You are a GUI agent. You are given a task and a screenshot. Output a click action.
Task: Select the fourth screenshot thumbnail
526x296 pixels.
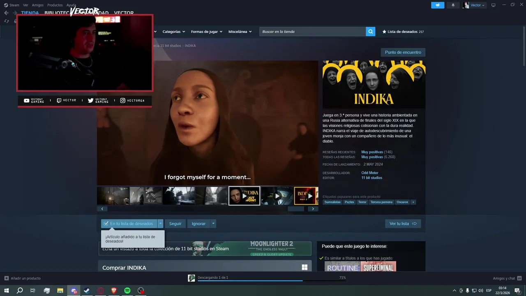211,196
